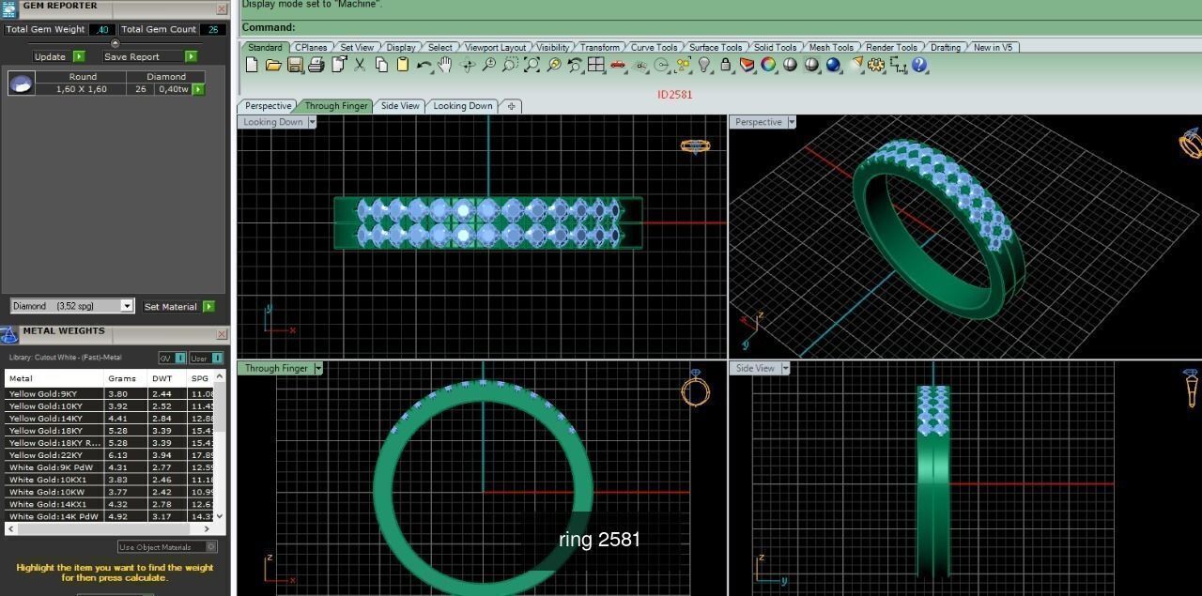This screenshot has width=1202, height=596.
Task: Print with the printer icon
Action: pyautogui.click(x=316, y=65)
